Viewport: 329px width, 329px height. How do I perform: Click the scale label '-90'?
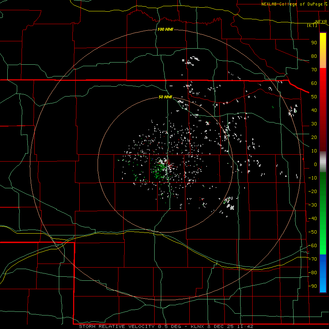[313, 286]
